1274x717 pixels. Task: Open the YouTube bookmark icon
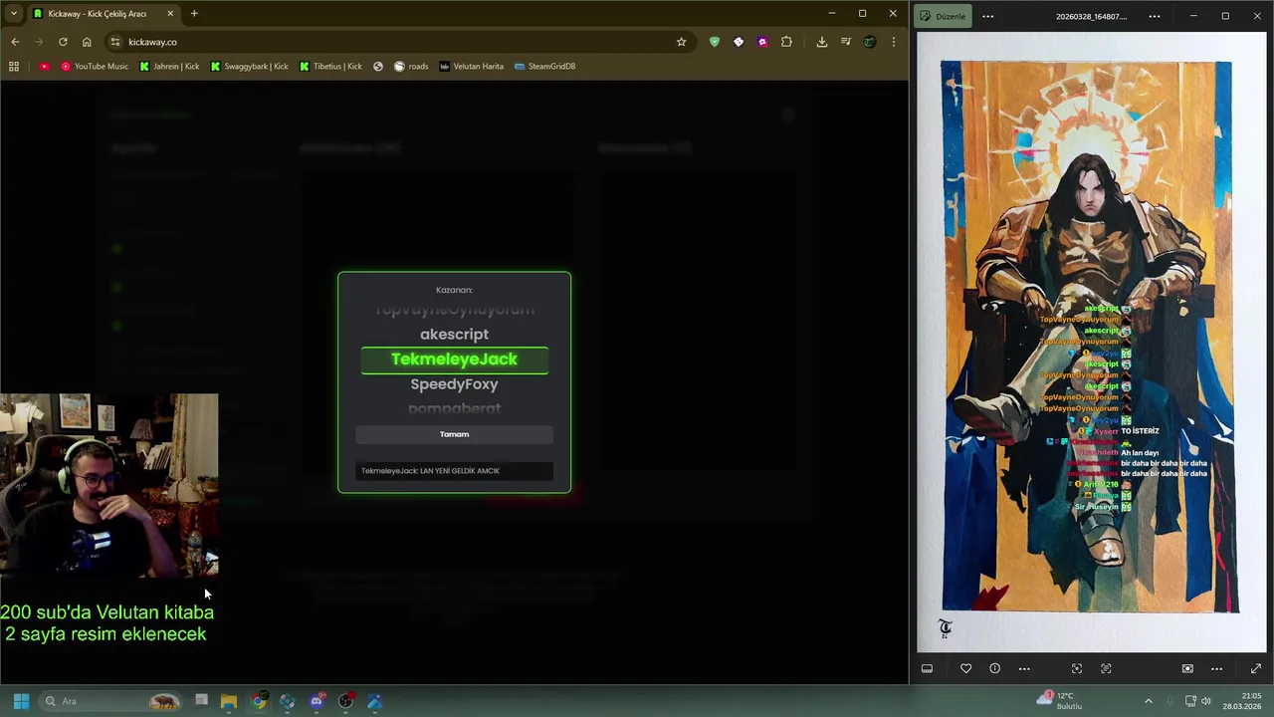pos(44,67)
